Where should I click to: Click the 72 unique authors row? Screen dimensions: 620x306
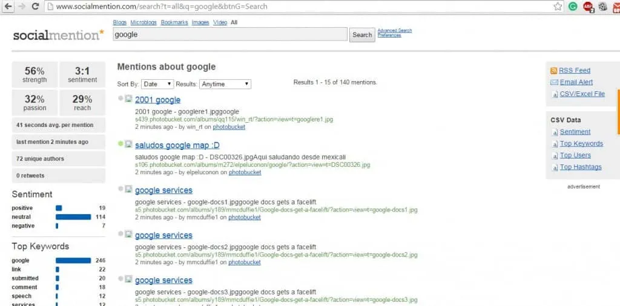59,158
